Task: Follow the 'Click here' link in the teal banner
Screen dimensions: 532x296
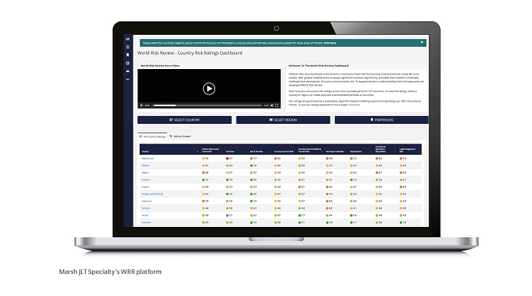Action: coord(330,43)
